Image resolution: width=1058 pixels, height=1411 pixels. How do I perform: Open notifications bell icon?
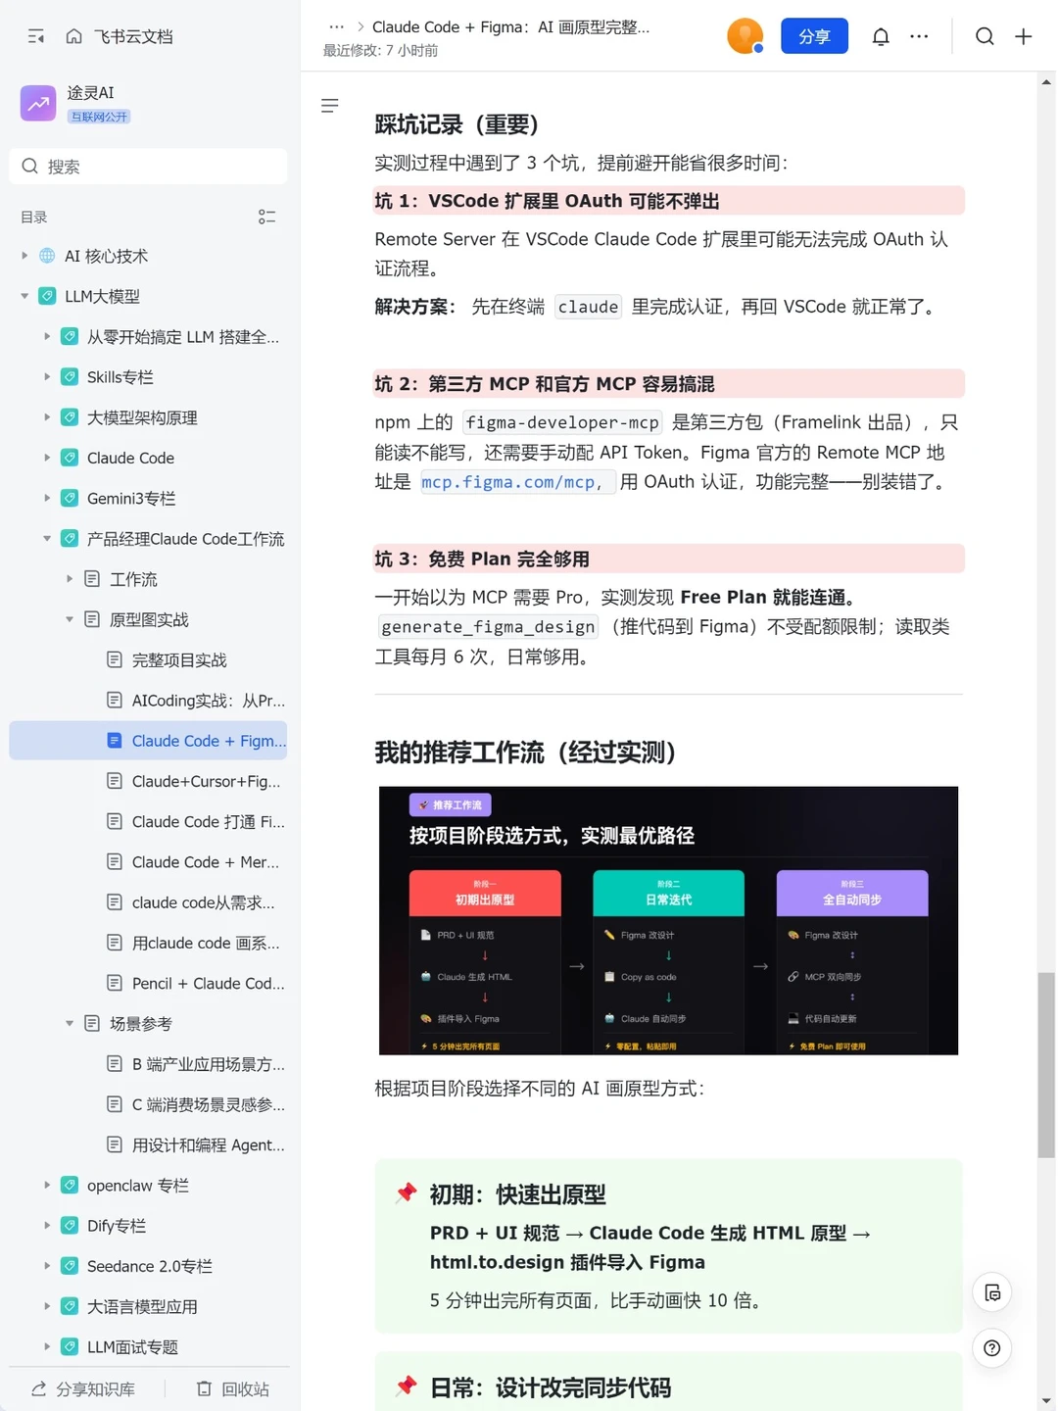(881, 36)
